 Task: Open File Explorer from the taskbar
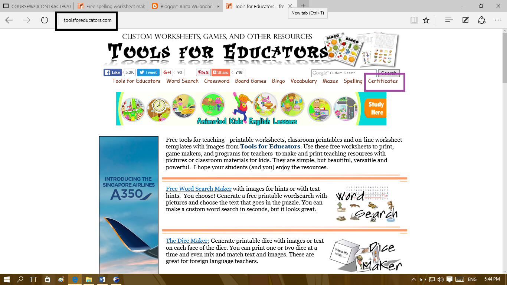[x=89, y=279]
